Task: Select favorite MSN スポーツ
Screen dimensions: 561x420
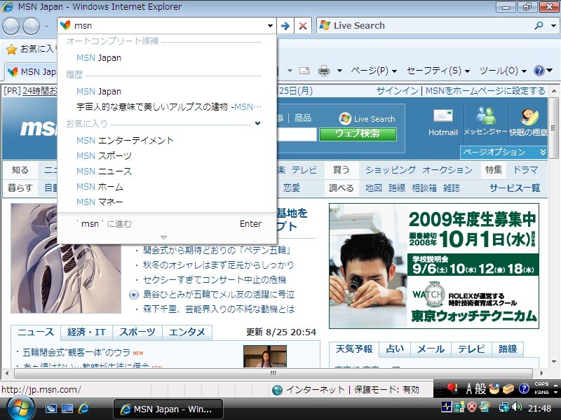Action: (x=104, y=155)
